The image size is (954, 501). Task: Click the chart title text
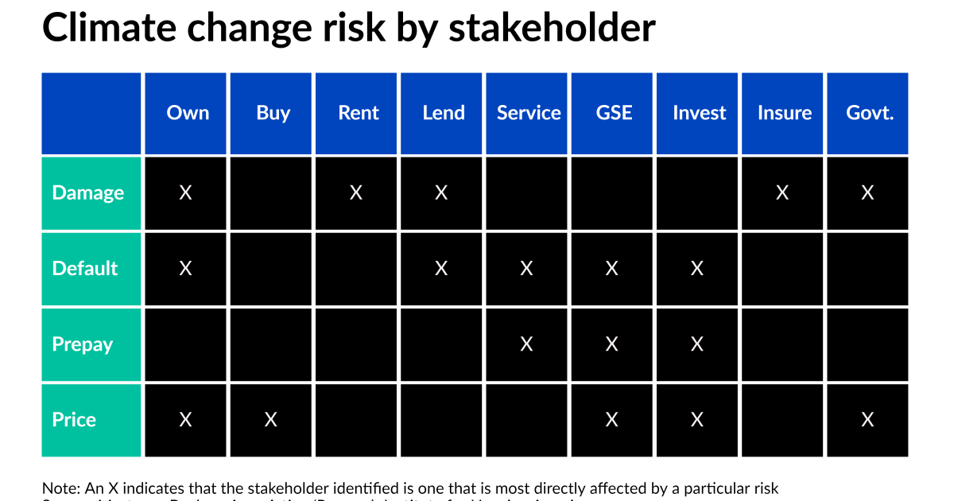pos(348,29)
